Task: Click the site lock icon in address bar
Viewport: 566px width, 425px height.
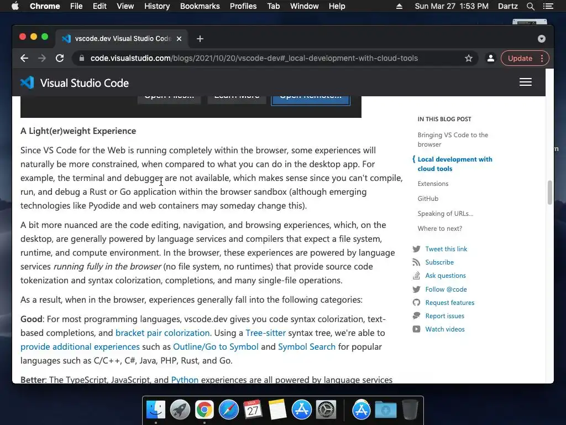Action: click(82, 58)
